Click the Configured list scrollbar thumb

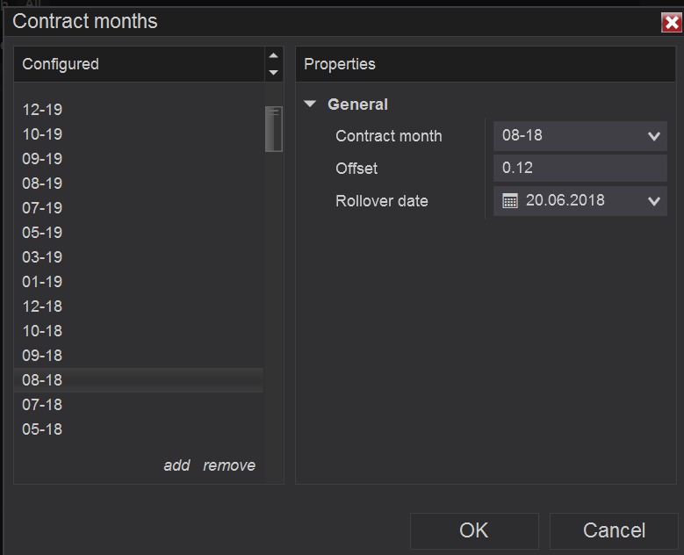click(274, 129)
